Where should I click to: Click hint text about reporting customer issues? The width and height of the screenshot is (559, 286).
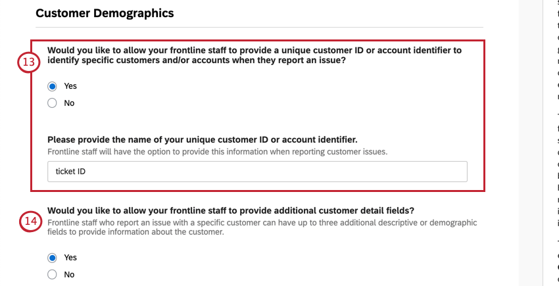pos(218,152)
